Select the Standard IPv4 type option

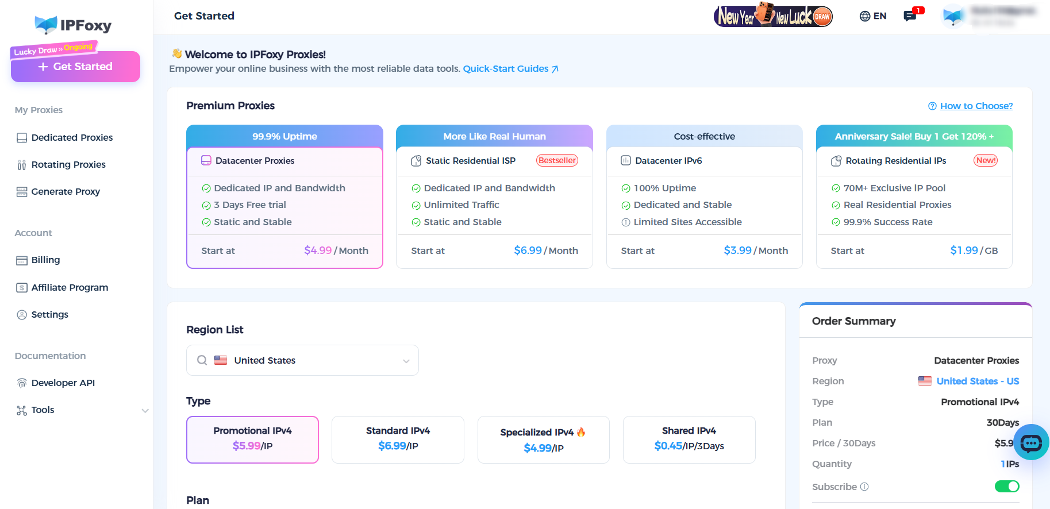(398, 439)
